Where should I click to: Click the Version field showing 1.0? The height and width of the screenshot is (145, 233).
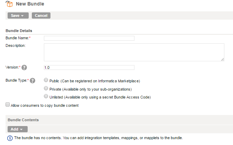tap(89, 68)
